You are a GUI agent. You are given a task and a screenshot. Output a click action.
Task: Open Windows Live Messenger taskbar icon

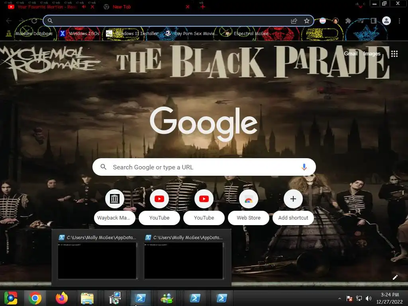[167, 298]
